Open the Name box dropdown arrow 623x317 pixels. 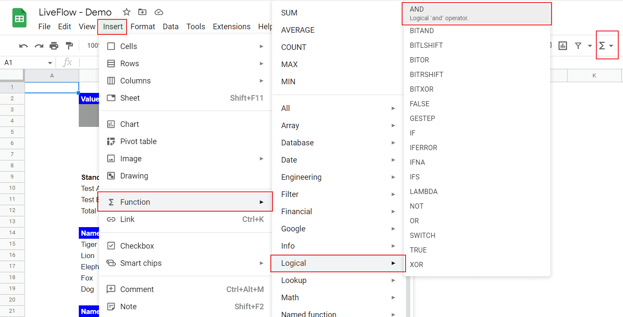point(50,63)
